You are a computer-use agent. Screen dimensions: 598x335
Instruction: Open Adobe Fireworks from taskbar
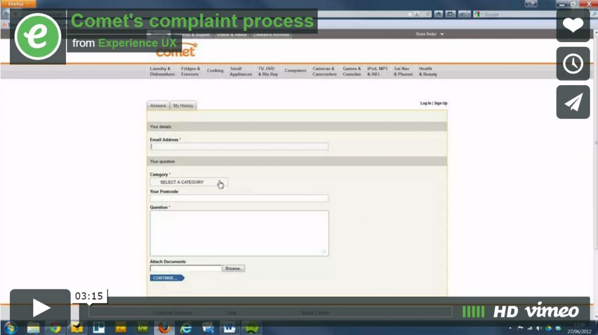(x=120, y=328)
